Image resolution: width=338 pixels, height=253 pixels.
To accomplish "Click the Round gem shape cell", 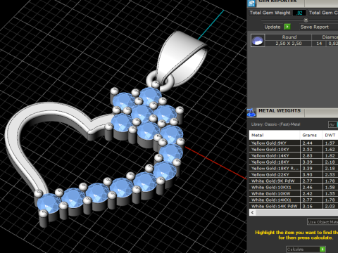I will (x=289, y=37).
